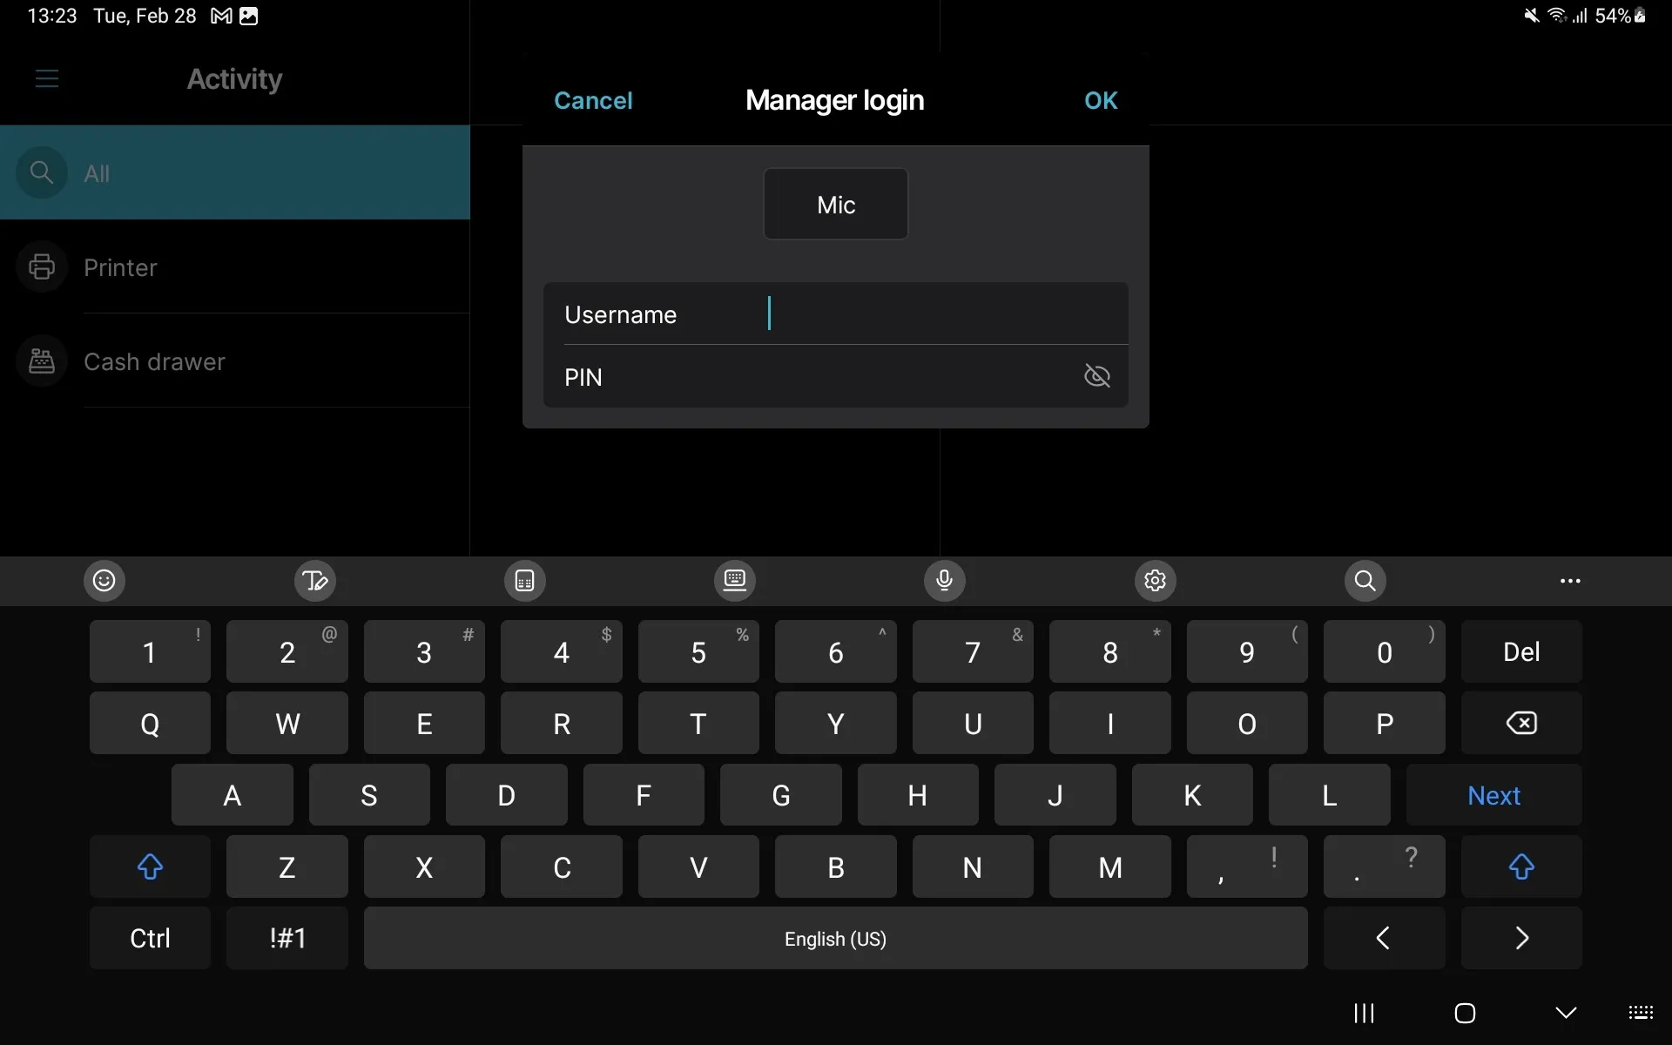Screen dimensions: 1672x1045
Task: Open one-handed keyboard mode icon
Action: pos(524,581)
